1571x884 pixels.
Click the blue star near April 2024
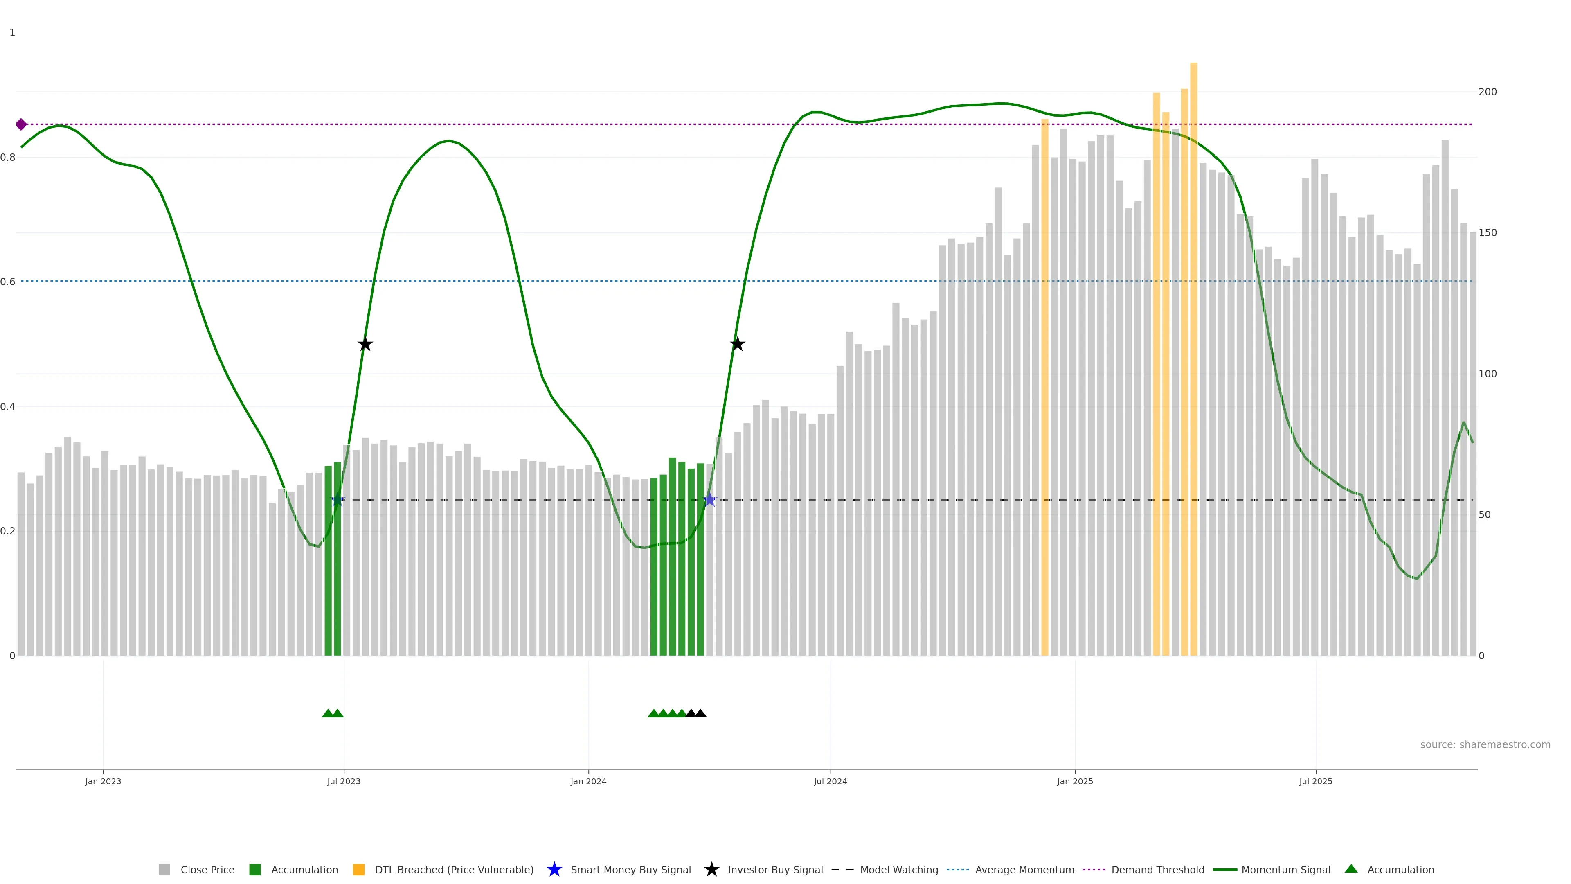click(x=709, y=500)
